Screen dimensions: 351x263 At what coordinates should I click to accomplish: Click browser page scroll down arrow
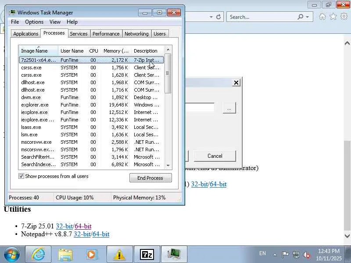pyautogui.click(x=347, y=235)
